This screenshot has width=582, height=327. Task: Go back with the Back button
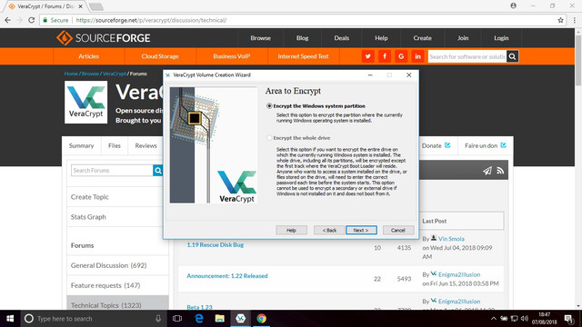click(x=329, y=230)
